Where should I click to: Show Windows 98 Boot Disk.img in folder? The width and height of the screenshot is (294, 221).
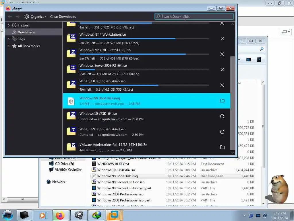(x=222, y=101)
